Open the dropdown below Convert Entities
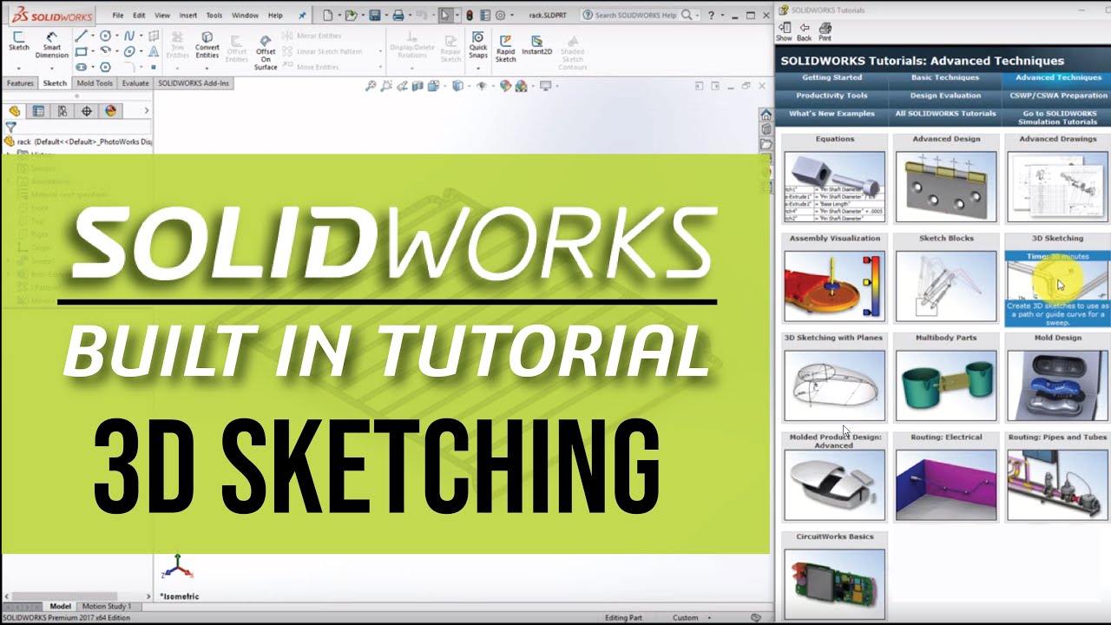This screenshot has width=1111, height=625. 207,67
